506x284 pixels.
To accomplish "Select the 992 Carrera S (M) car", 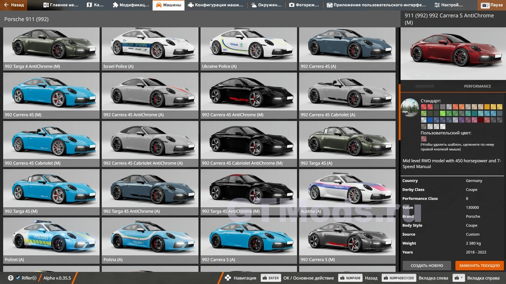I will tap(347, 240).
